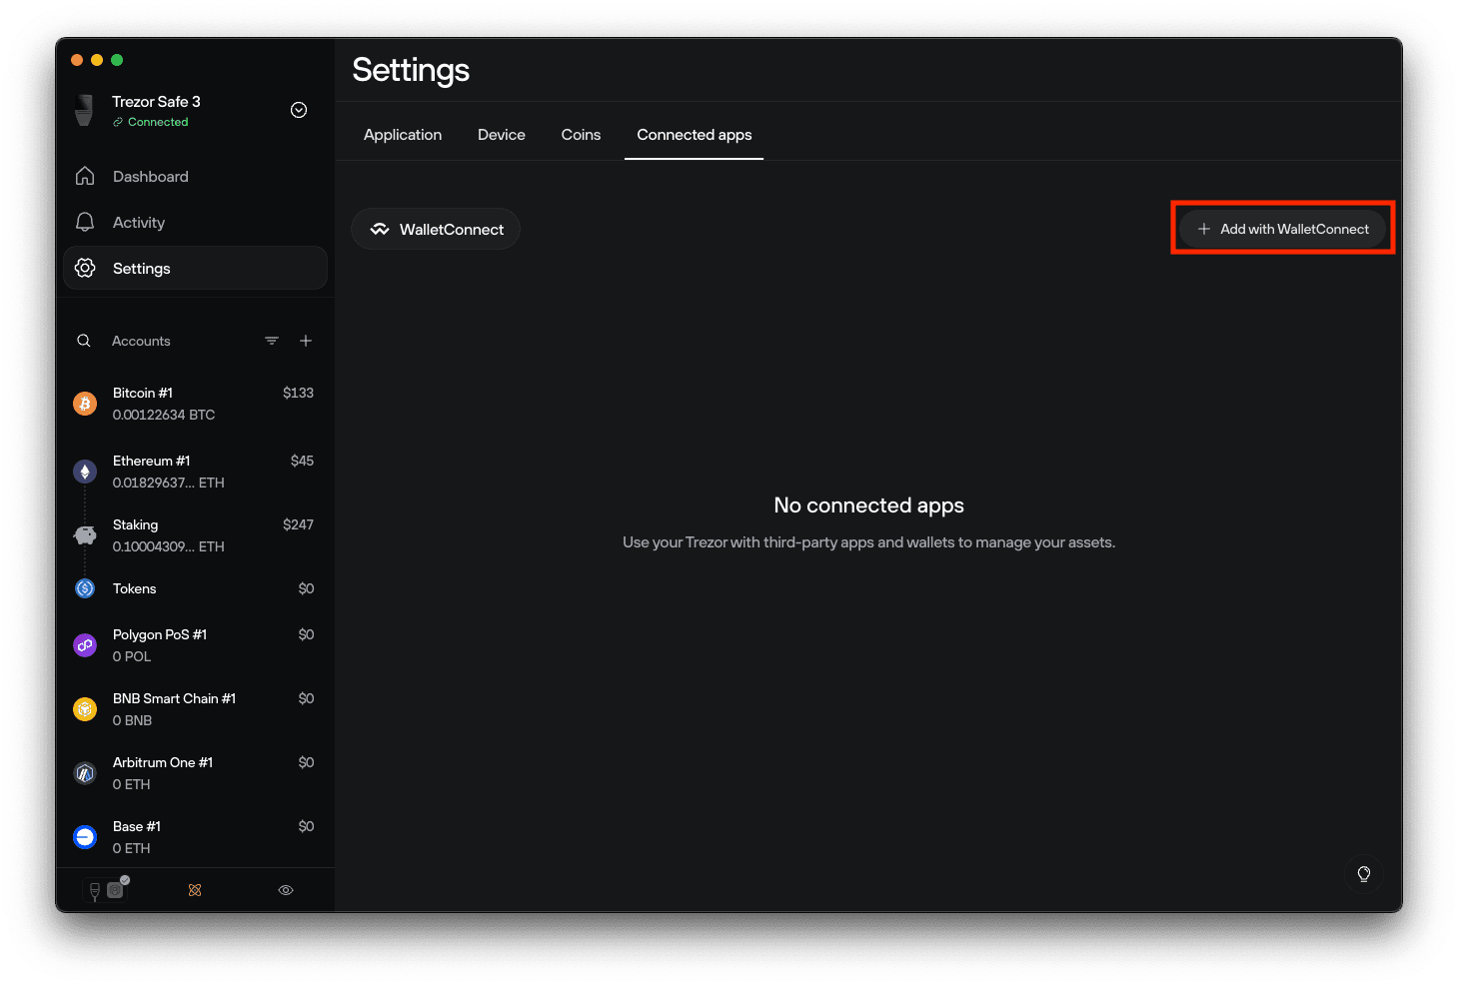Image resolution: width=1458 pixels, height=986 pixels.
Task: Click the Staking piggy bank icon
Action: point(85,535)
